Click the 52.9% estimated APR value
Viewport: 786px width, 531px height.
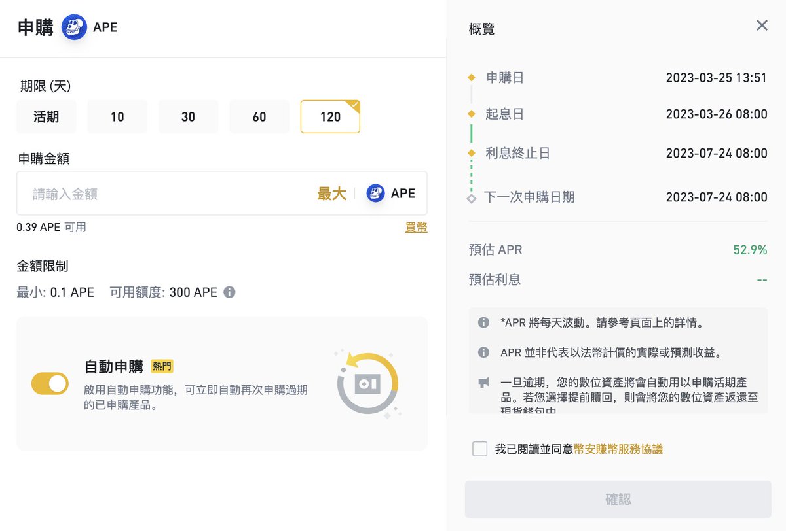click(x=750, y=250)
